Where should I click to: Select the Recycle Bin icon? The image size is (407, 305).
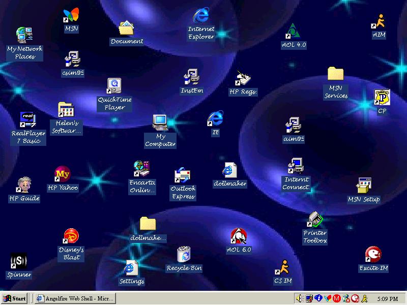coord(184,255)
